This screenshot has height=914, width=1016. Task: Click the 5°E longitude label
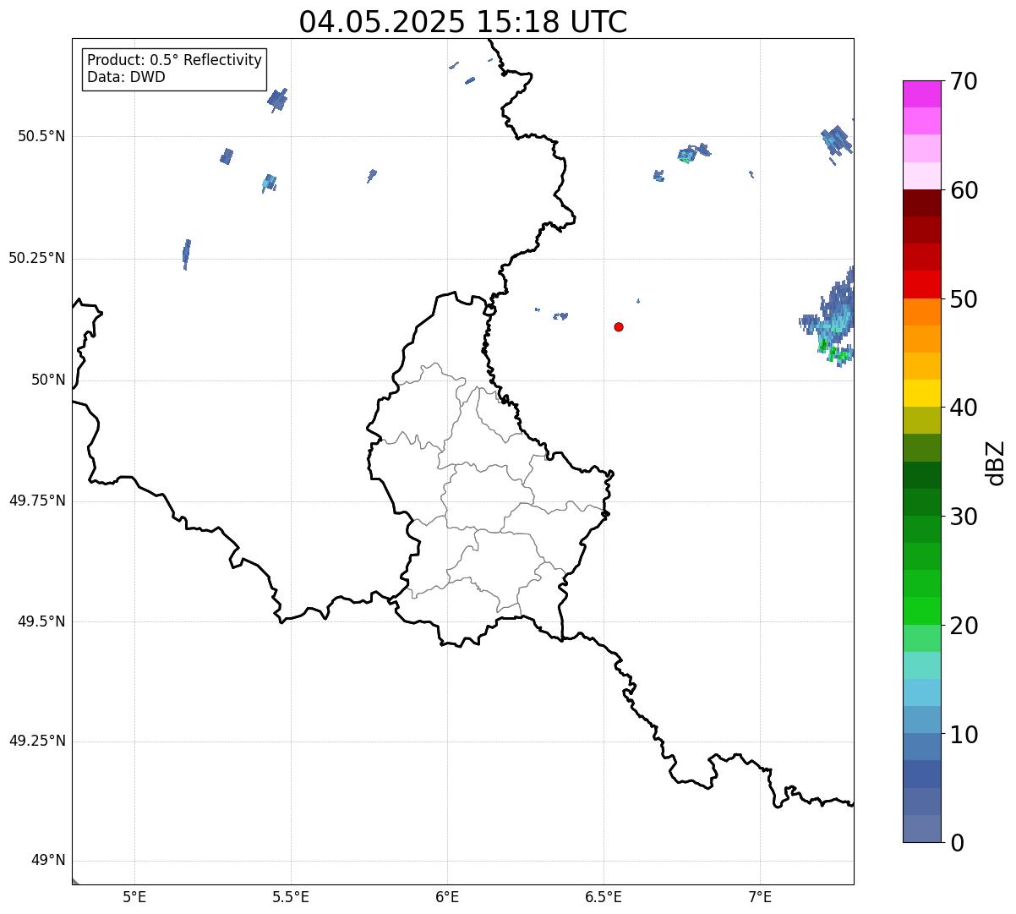click(x=134, y=897)
